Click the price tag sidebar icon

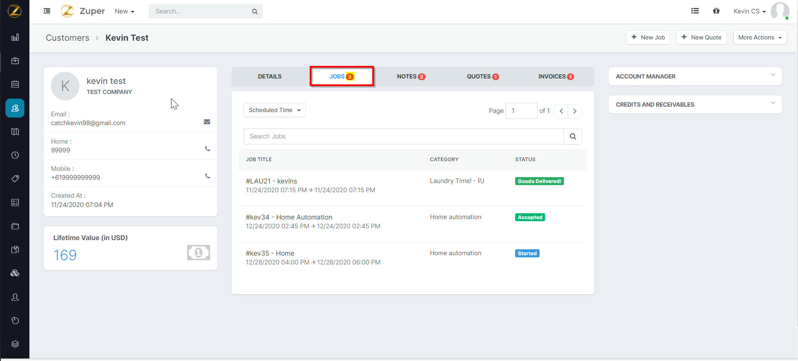pos(15,179)
